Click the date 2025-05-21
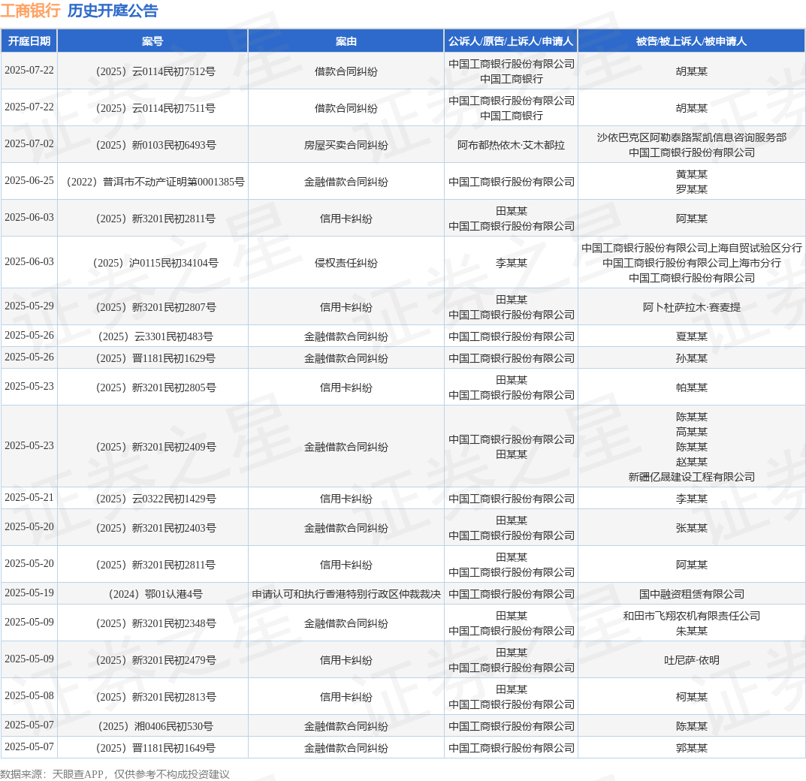Screen dimensions: 806x781 point(29,497)
